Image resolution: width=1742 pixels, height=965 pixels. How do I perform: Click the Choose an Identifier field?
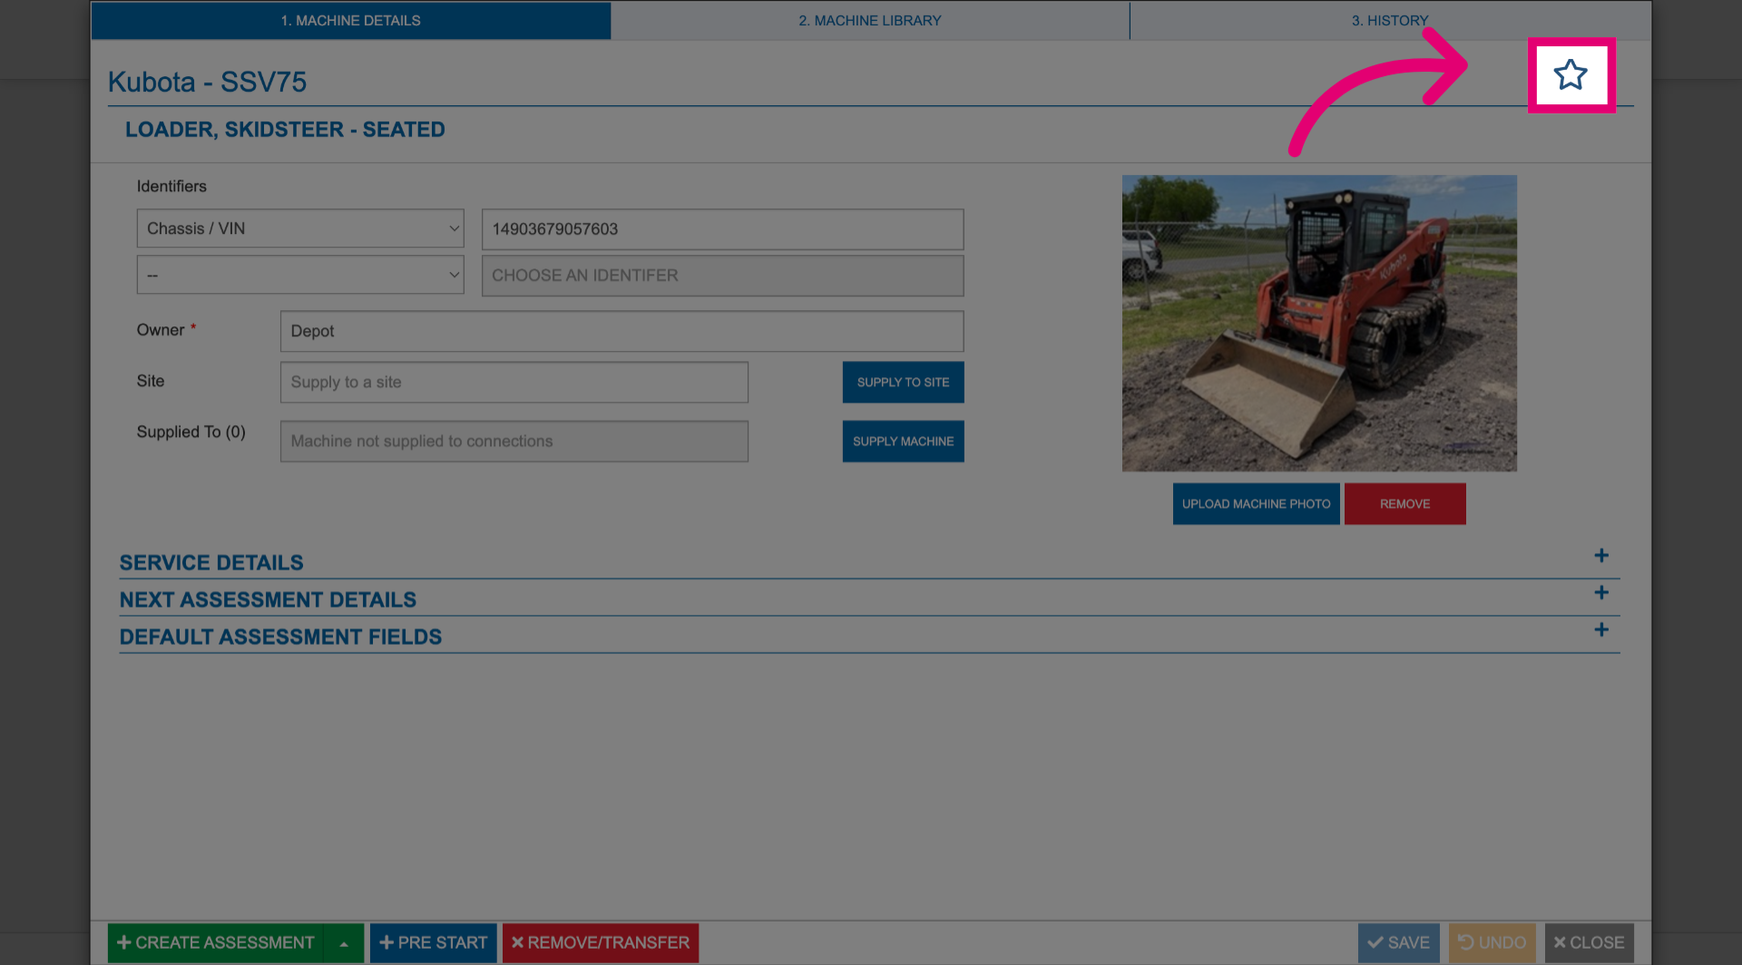tap(722, 276)
